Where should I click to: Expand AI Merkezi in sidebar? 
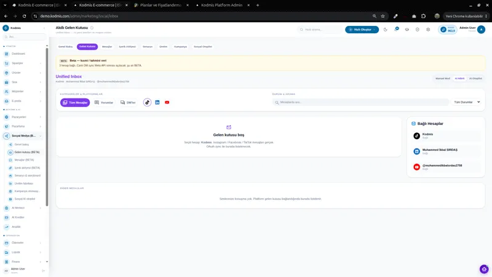pyautogui.click(x=22, y=208)
